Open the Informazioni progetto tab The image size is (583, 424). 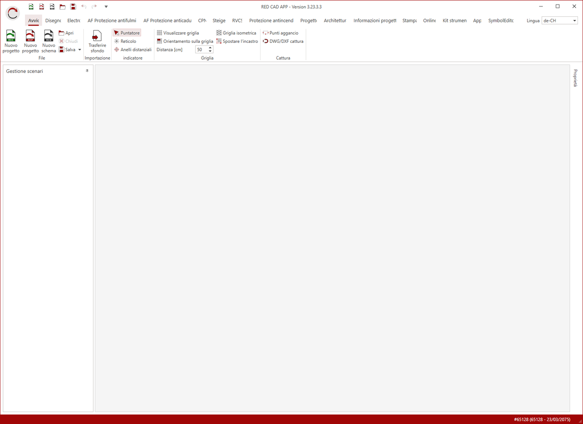tap(375, 20)
